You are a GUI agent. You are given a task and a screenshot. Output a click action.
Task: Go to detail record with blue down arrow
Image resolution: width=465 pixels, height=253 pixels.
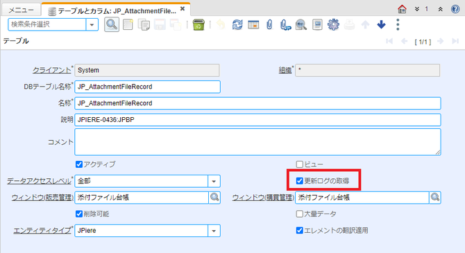click(382, 24)
